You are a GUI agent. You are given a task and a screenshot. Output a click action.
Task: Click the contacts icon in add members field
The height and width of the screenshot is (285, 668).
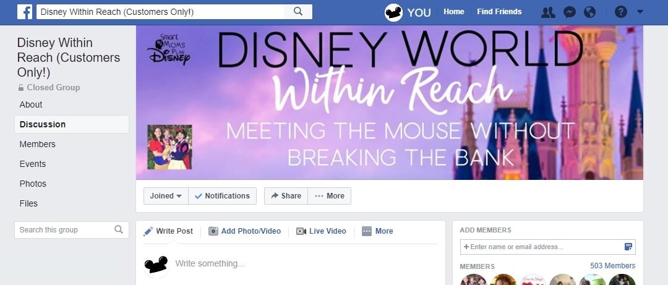tap(628, 247)
